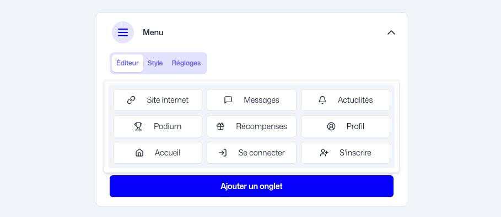The image size is (501, 217).
Task: Click the hamburger Menu icon
Action: [123, 32]
